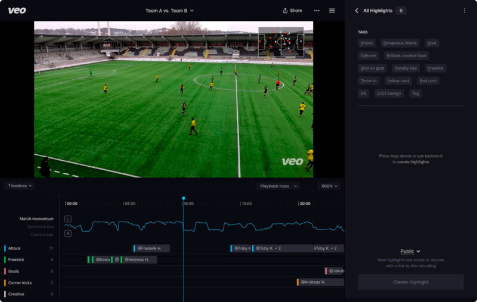Click the Share button
Image resolution: width=477 pixels, height=302 pixels.
click(292, 11)
